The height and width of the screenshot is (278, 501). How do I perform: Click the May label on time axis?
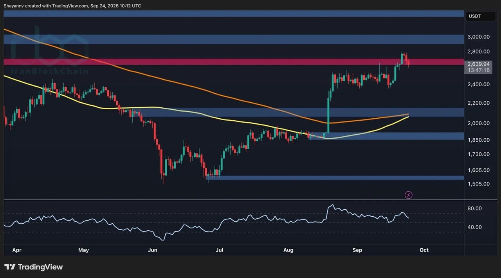(83, 250)
